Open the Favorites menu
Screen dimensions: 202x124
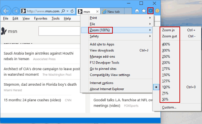[41, 18]
